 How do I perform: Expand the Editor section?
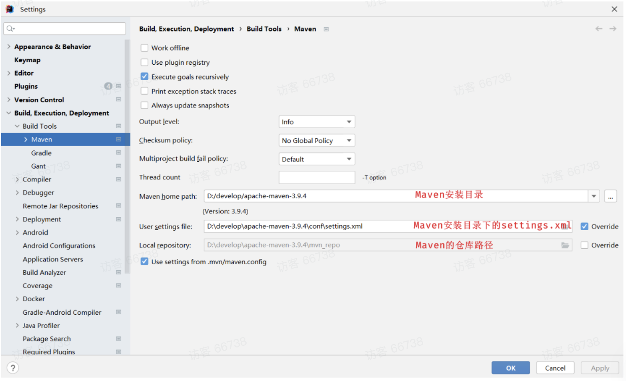[9, 73]
